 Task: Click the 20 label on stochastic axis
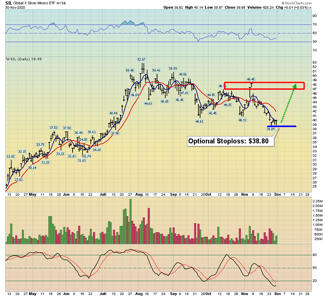[314, 281]
